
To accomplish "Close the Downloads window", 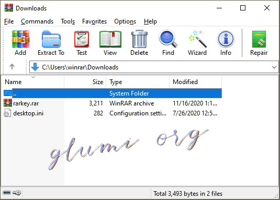I will (x=267, y=8).
